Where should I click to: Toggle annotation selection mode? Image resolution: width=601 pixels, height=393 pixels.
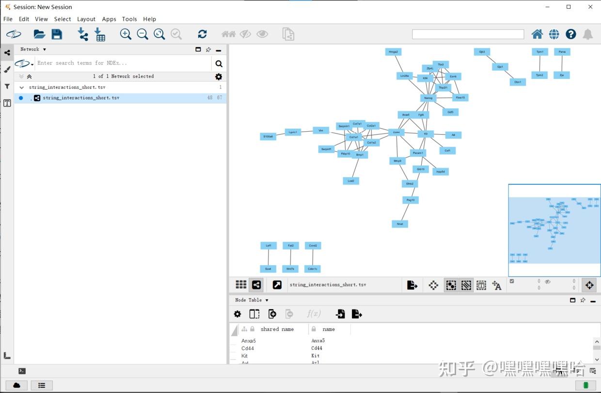coord(481,285)
